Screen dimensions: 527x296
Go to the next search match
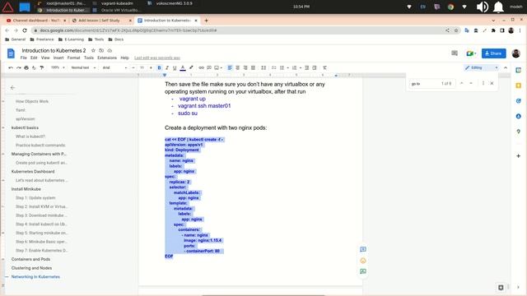471,83
